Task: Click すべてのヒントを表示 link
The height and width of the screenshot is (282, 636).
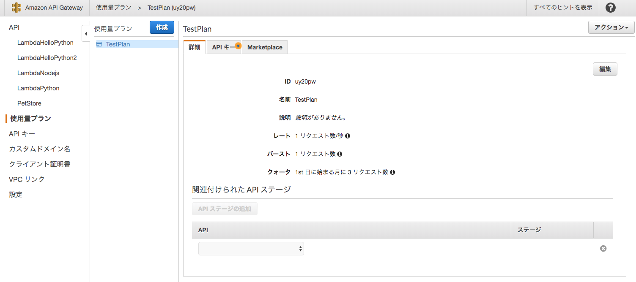Action: pyautogui.click(x=563, y=8)
